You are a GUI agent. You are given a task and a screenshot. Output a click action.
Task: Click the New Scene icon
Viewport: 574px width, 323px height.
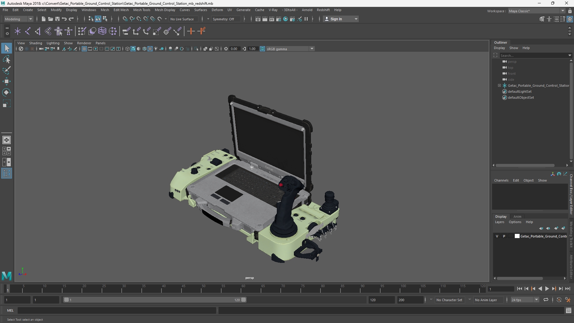[43, 19]
